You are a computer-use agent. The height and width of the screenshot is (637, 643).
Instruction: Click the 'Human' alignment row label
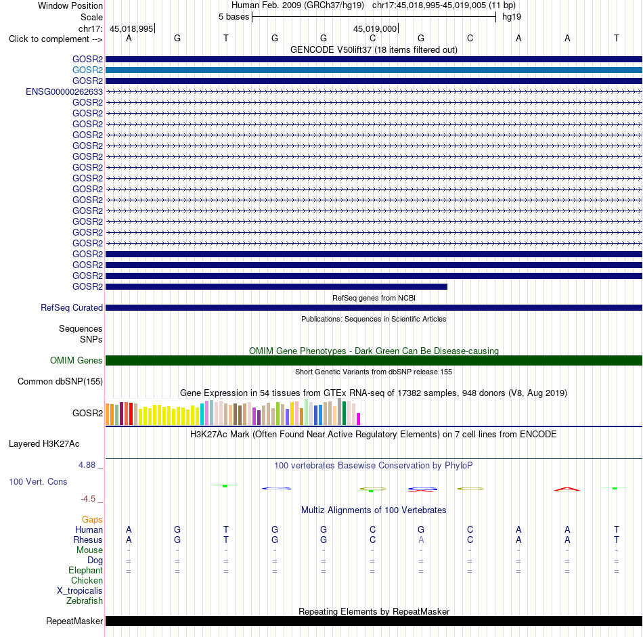click(x=89, y=530)
